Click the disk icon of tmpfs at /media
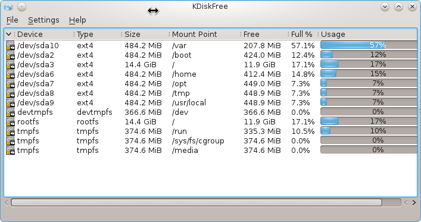This screenshot has height=222, width=421. (11, 151)
